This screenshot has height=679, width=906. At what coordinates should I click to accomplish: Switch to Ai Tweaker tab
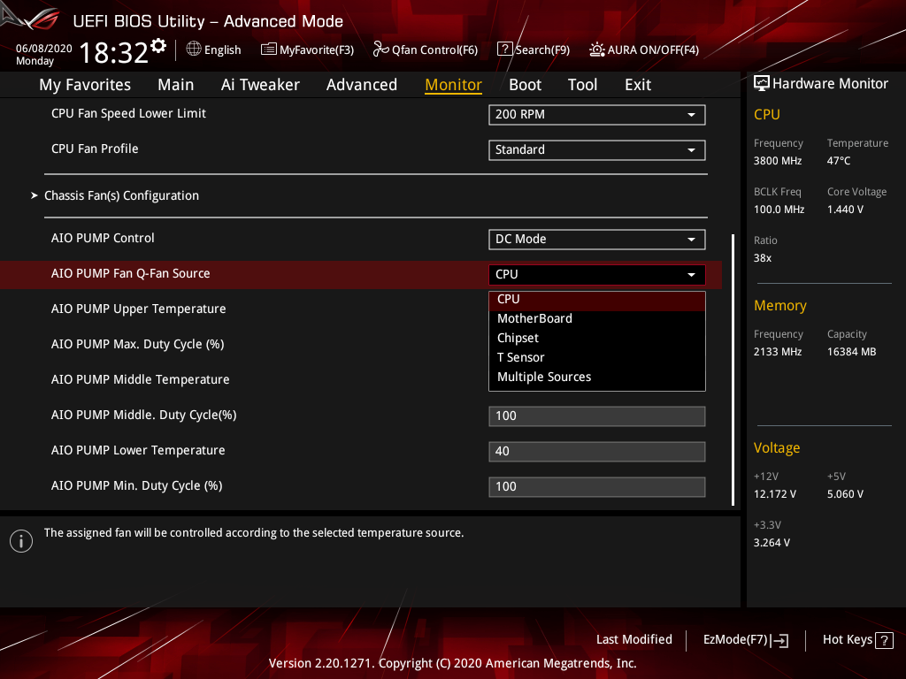click(260, 85)
